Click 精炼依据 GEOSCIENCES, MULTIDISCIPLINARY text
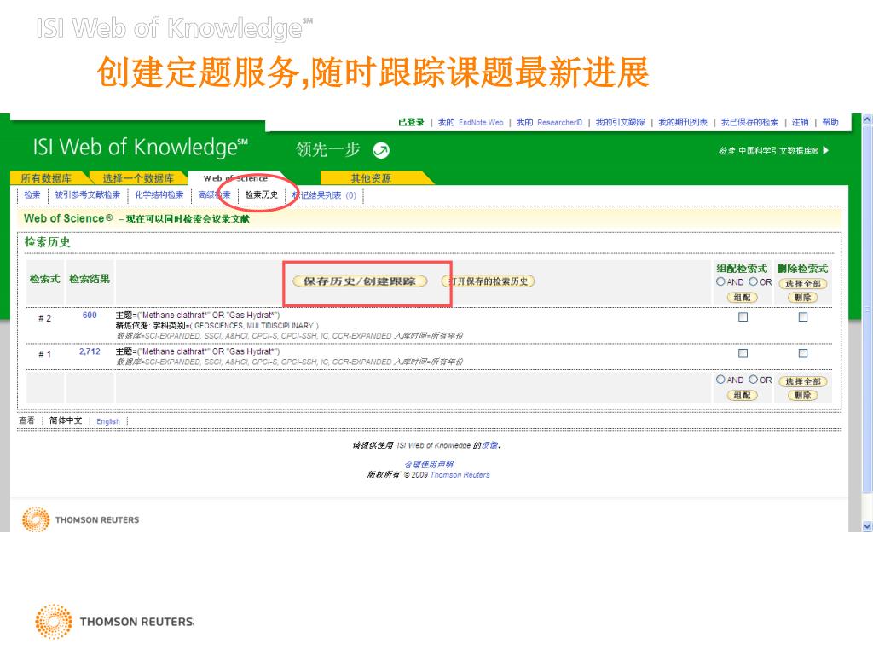This screenshot has width=873, height=655. [217, 325]
